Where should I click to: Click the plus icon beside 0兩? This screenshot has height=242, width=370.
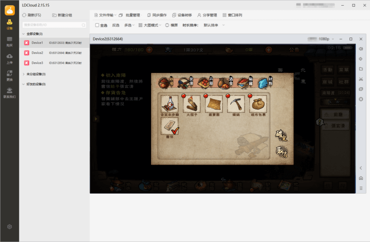269,50
